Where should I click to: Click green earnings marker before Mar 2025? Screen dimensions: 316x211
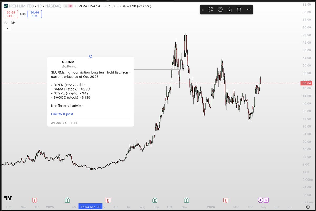coord(67,200)
